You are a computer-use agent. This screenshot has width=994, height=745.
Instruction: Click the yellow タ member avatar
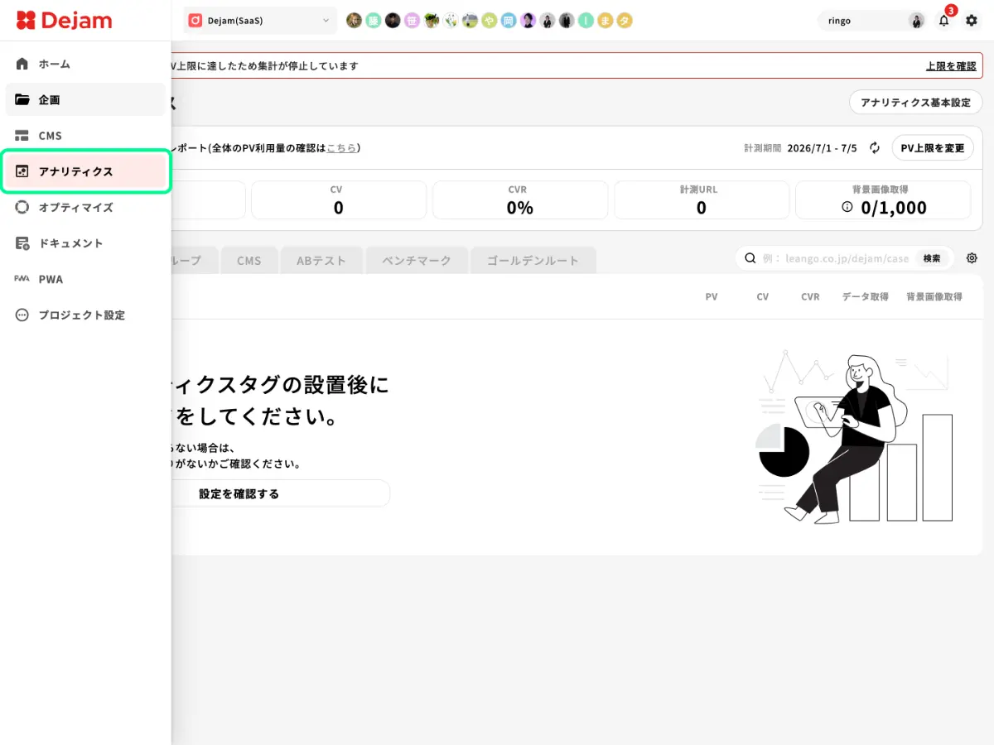pyautogui.click(x=625, y=21)
